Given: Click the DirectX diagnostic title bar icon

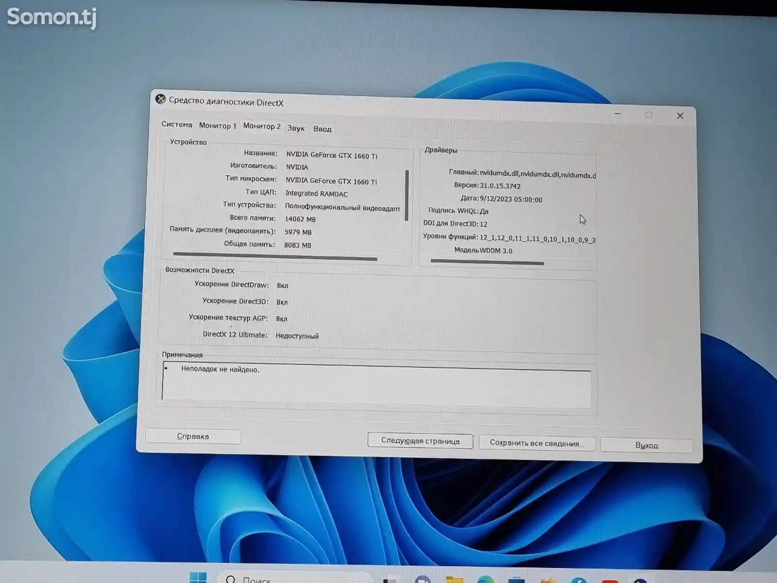Looking at the screenshot, I should tap(160, 100).
